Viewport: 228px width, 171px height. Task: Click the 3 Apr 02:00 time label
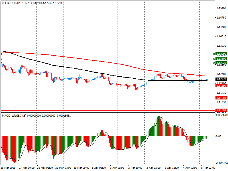154,168
